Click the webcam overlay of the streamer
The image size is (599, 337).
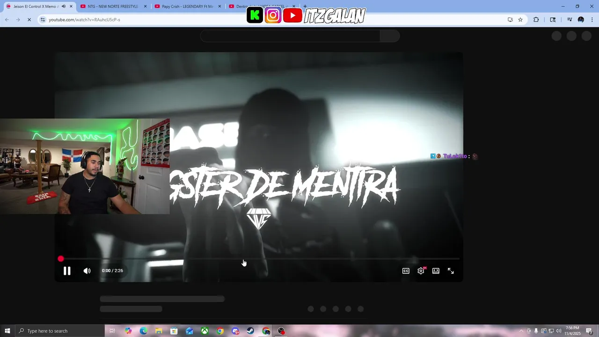85,166
